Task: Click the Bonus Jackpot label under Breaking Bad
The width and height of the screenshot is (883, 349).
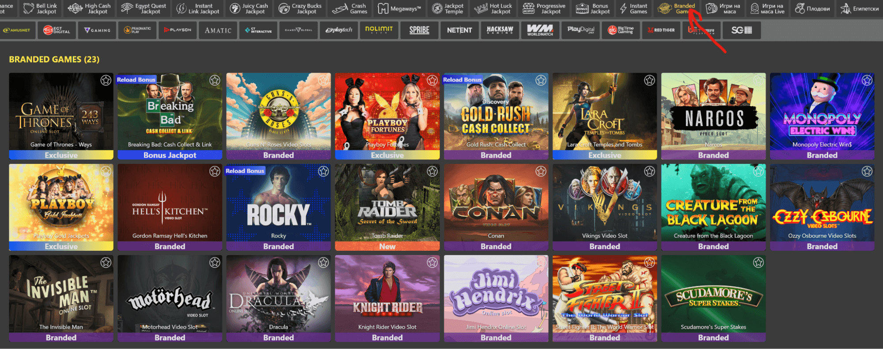Action: click(170, 155)
